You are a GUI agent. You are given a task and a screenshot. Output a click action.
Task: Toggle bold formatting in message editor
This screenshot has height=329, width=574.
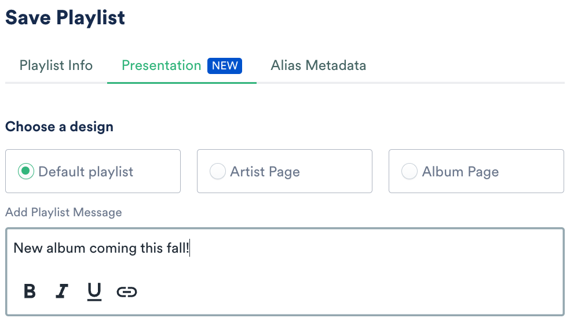pos(30,291)
